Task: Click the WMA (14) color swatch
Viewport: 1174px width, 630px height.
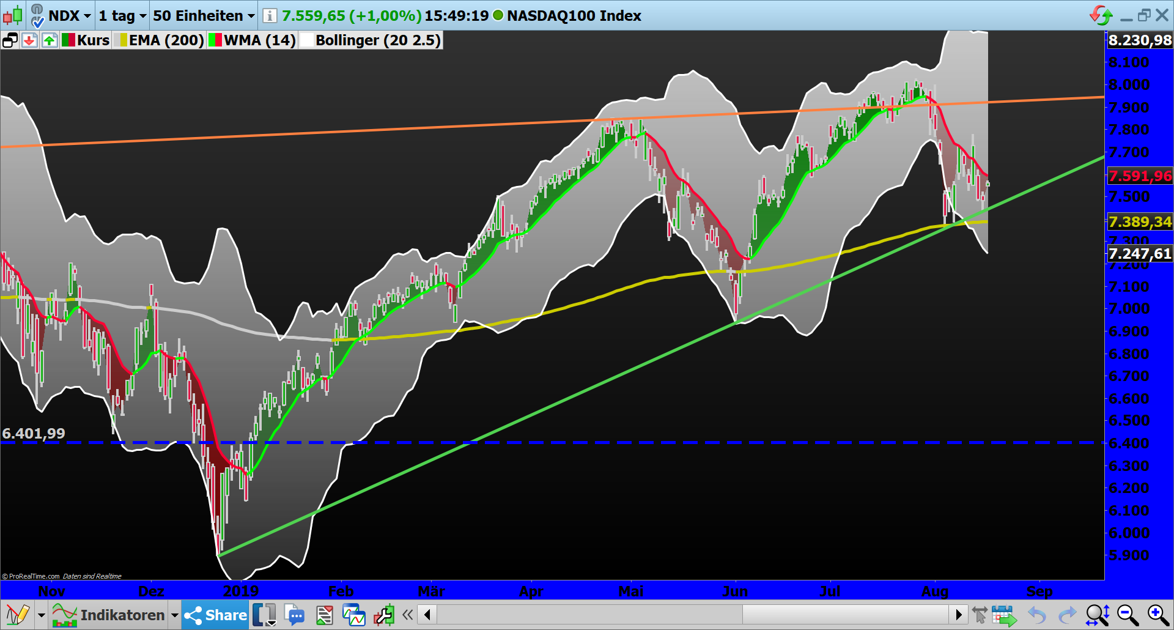Action: click(x=215, y=40)
